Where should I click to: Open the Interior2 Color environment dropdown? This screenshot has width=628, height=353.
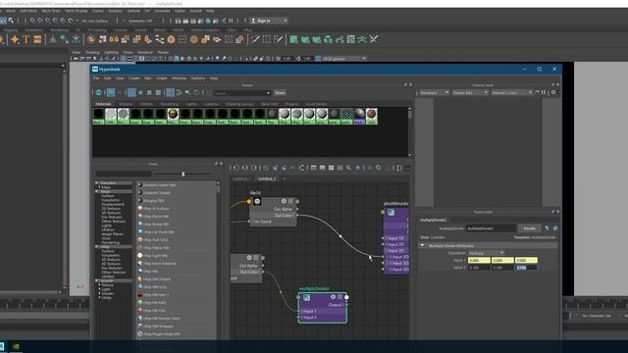click(x=511, y=92)
